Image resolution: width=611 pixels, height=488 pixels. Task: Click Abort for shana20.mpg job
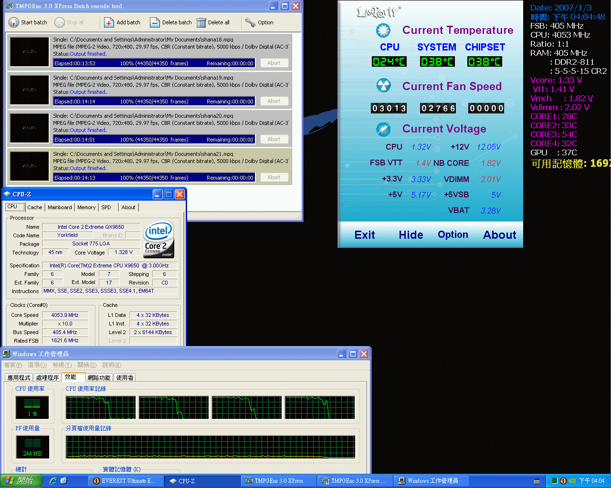click(274, 139)
